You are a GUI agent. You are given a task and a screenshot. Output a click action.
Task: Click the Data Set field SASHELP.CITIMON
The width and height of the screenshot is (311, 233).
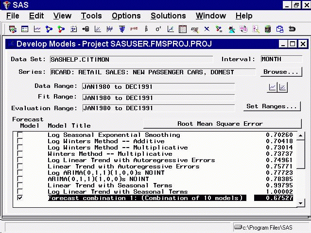pyautogui.click(x=131, y=60)
